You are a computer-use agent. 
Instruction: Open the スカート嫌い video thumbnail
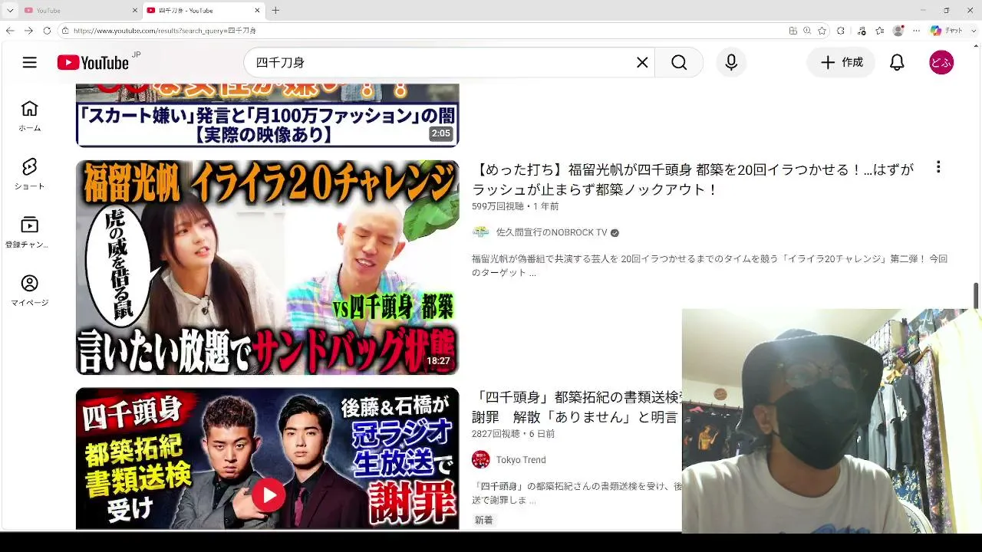pos(268,115)
